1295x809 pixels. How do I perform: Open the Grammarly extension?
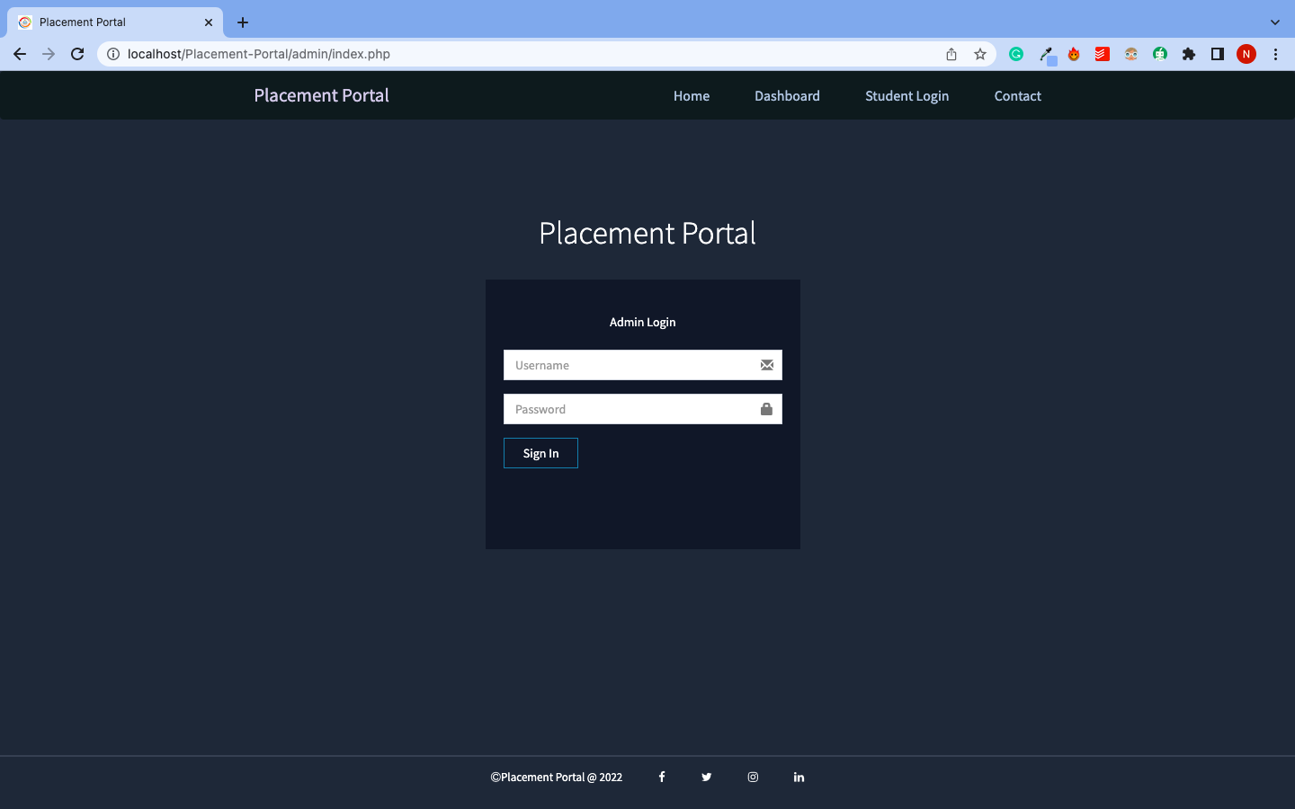tap(1016, 54)
